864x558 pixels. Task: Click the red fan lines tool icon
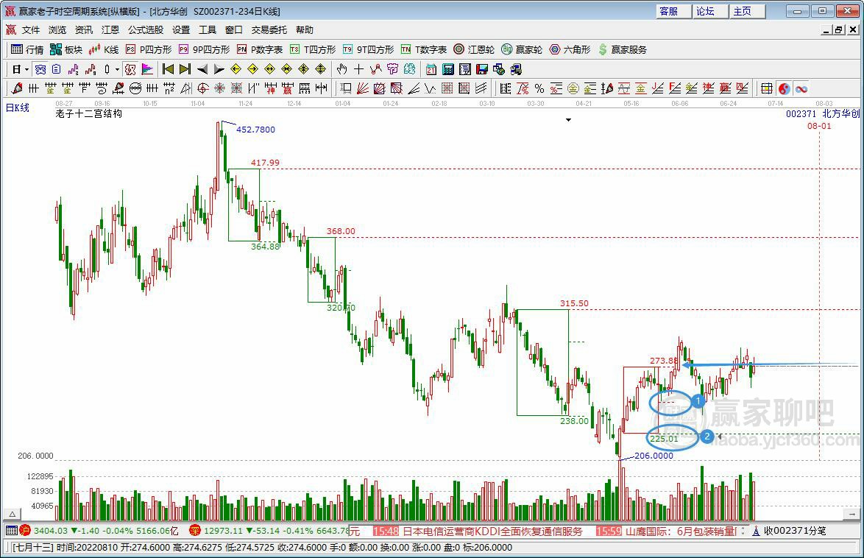pyautogui.click(x=363, y=88)
